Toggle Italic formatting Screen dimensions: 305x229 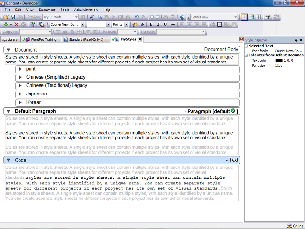click(158, 24)
